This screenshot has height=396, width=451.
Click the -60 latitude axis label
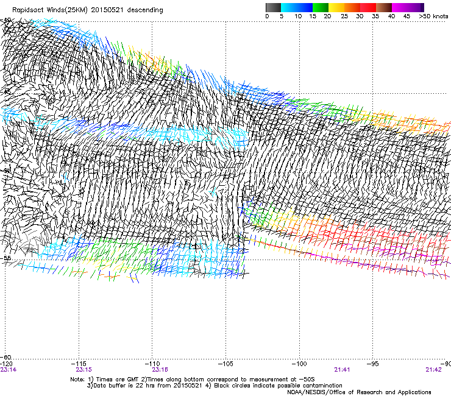[x=5, y=358]
